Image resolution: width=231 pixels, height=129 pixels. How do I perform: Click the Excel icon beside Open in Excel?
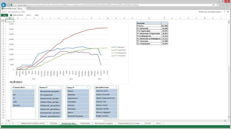11,15
